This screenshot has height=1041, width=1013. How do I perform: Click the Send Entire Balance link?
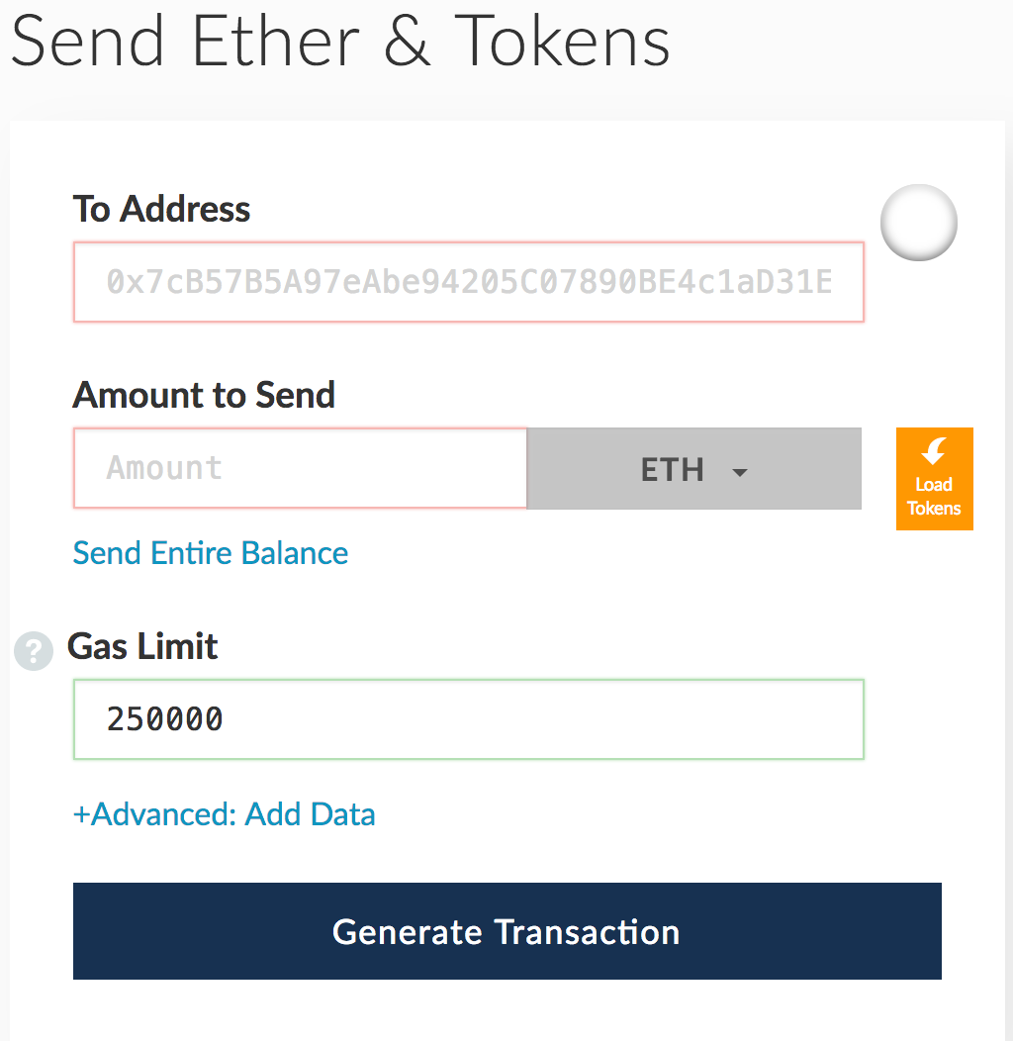coord(211,552)
